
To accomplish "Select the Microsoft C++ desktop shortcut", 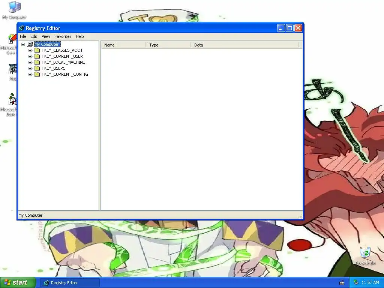I will [x=10, y=45].
